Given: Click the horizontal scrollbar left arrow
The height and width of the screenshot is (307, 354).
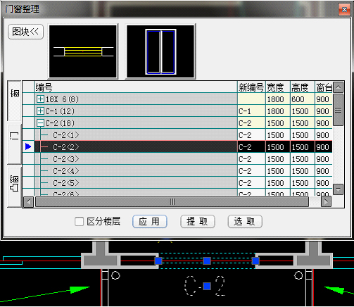Looking at the screenshot, I should (29, 202).
